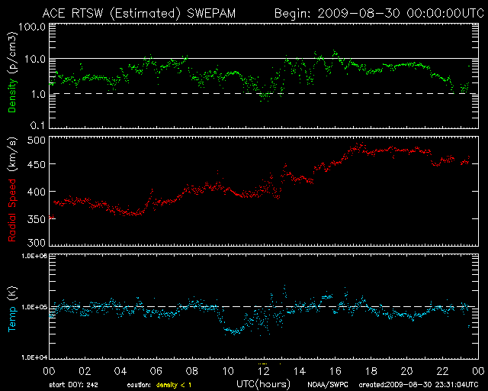Image resolution: width=488 pixels, height=391 pixels.
Task: Click the '300' speed axis value
Action: [37, 243]
